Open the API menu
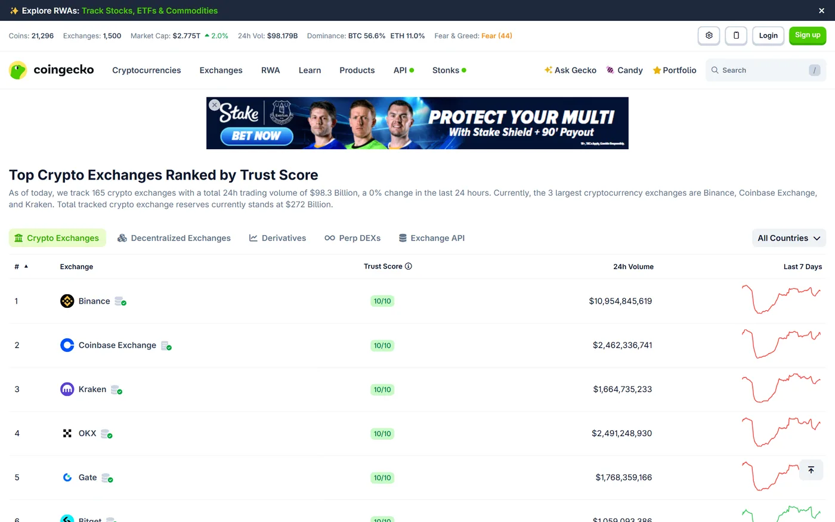The image size is (835, 522). 404,70
